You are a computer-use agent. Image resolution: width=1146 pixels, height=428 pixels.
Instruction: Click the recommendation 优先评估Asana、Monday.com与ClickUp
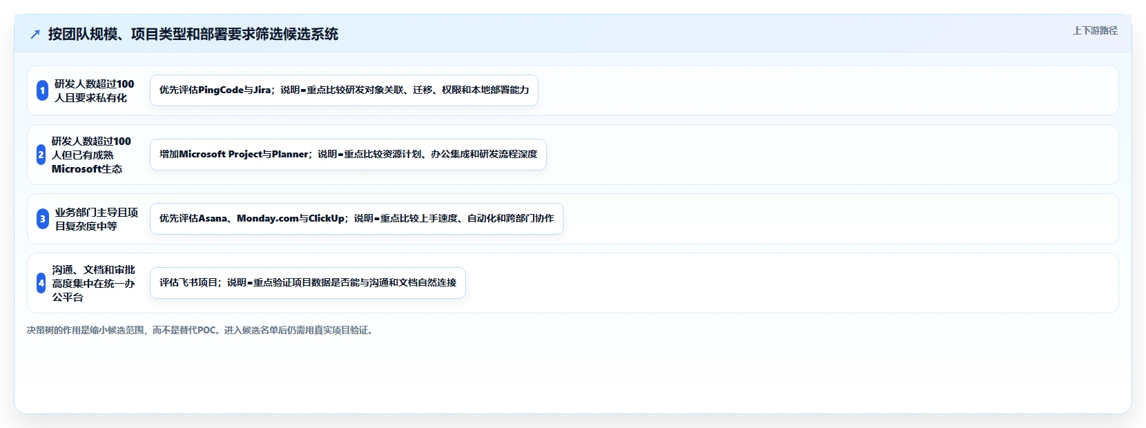click(357, 219)
